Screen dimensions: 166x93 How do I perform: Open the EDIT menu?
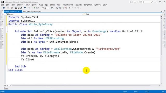pos(8,5)
